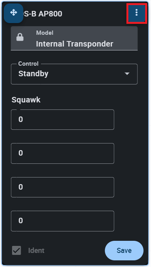Image resolution: width=151 pixels, height=267 pixels.
Task: Click the locked Model field
Action: [74, 38]
